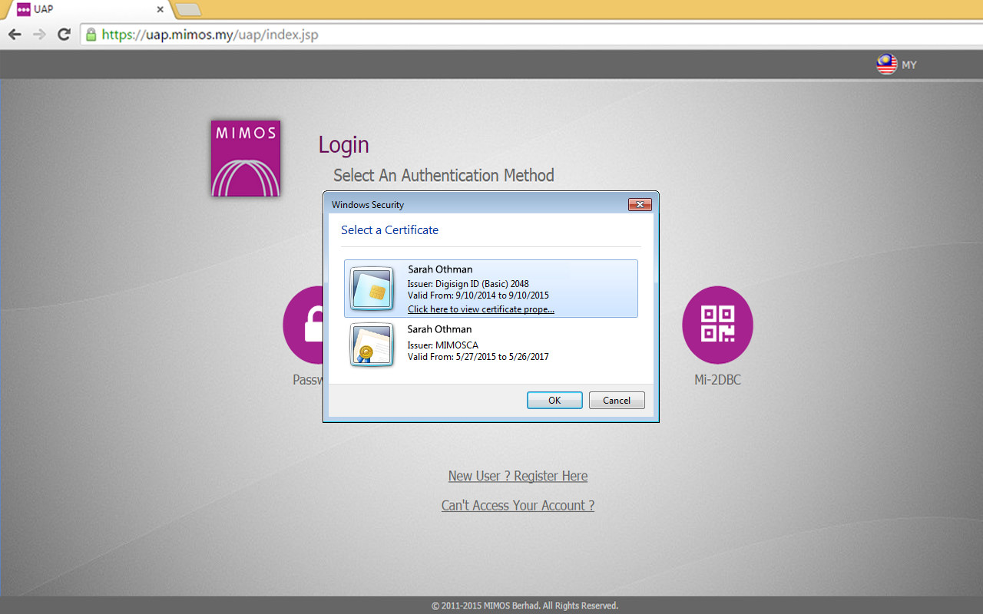Click the Select a Certificate heading

pos(389,230)
